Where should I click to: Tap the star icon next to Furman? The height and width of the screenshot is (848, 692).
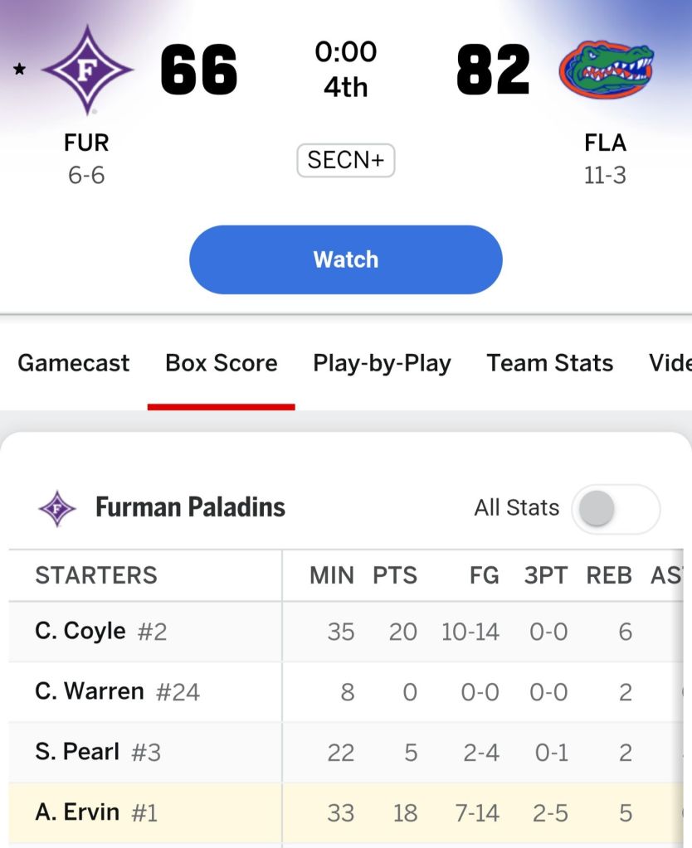[x=19, y=70]
